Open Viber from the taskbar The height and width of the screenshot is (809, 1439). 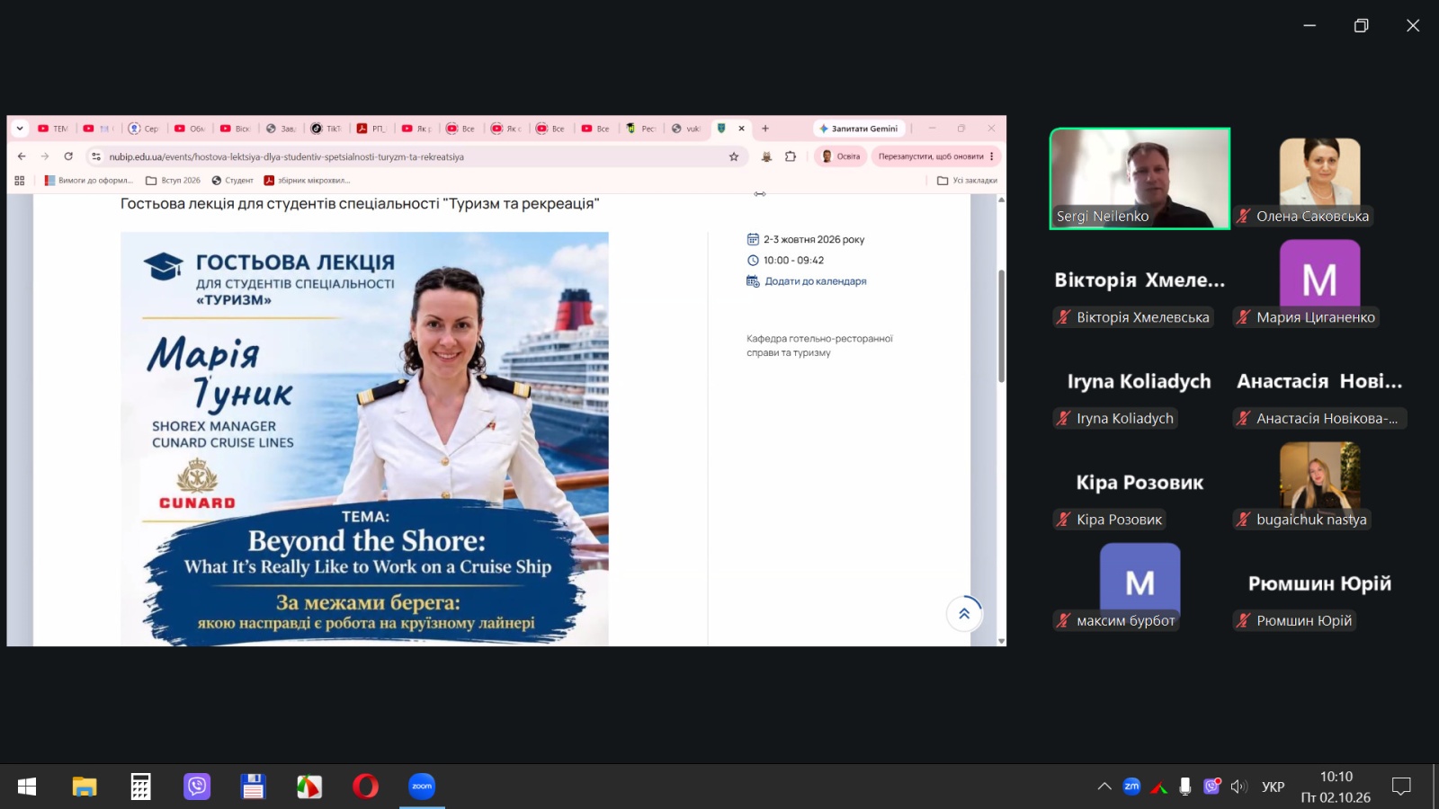tap(197, 787)
